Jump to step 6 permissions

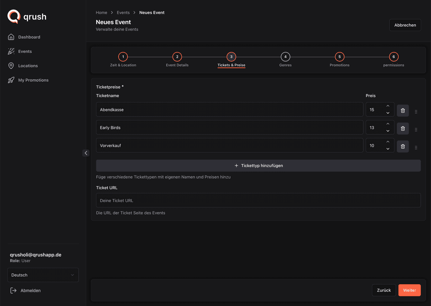point(394,57)
